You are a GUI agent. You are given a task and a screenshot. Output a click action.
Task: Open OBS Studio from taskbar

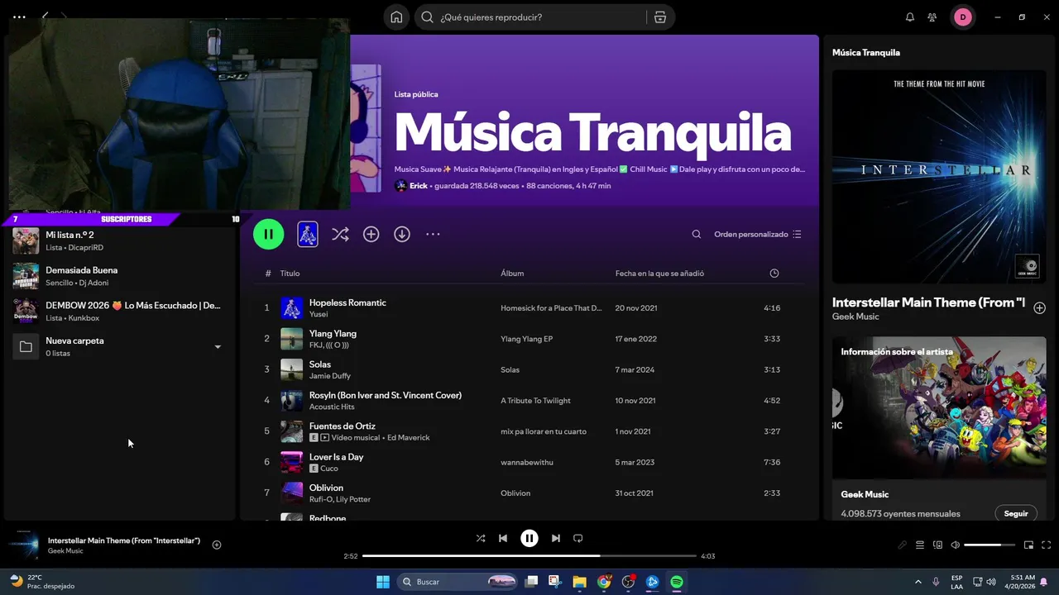[628, 582]
